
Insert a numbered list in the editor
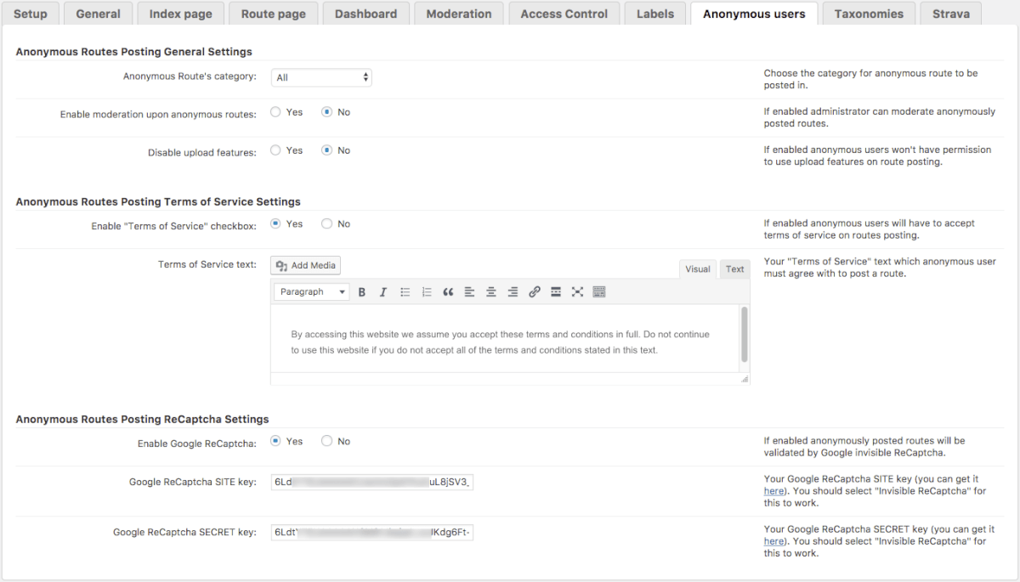427,292
